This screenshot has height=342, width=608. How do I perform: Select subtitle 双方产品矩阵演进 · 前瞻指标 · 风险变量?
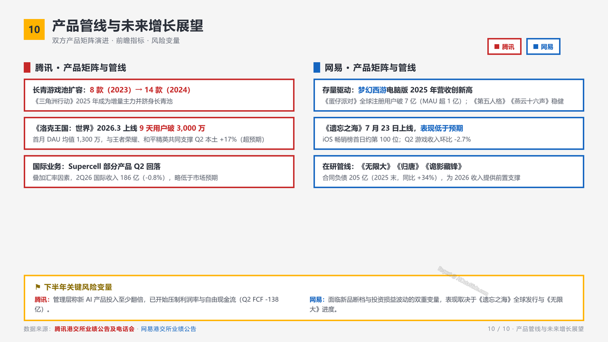[116, 41]
